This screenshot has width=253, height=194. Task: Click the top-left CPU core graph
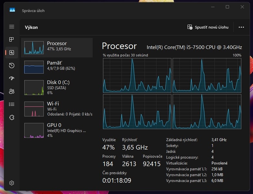[x=137, y=75]
